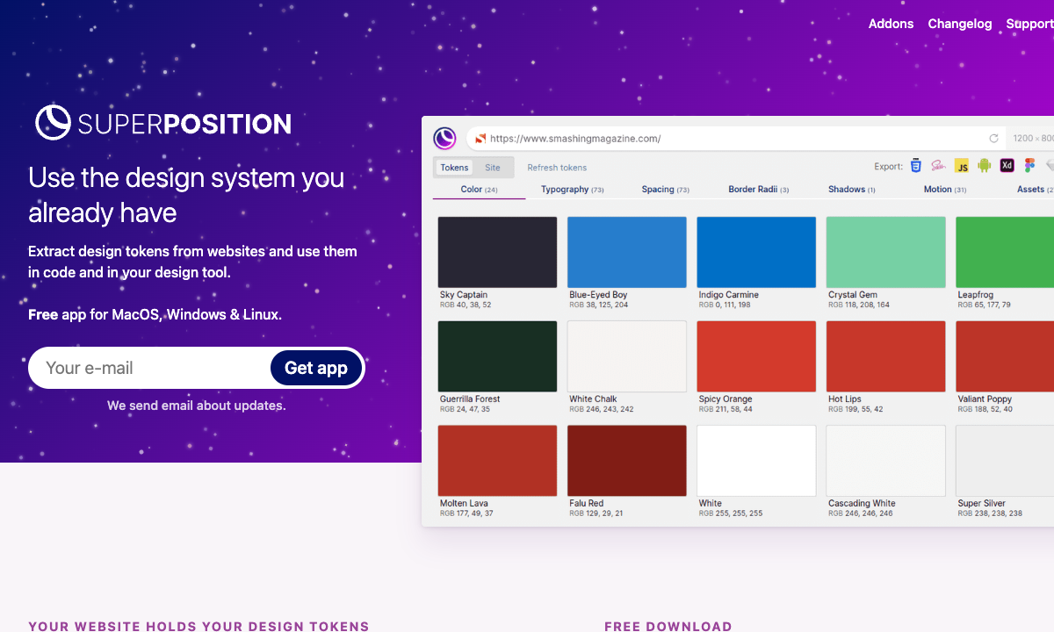
Task: Switch to the Site view toggle
Action: tap(493, 168)
